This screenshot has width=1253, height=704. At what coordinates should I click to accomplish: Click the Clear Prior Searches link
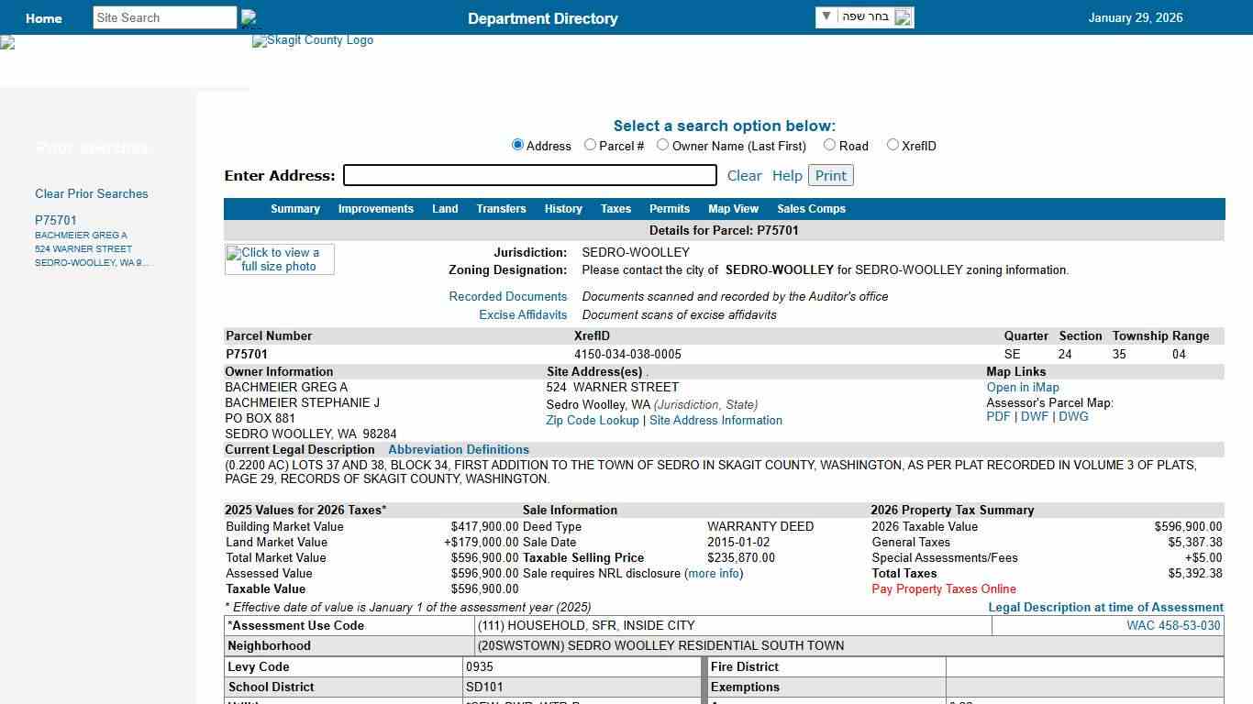tap(91, 193)
